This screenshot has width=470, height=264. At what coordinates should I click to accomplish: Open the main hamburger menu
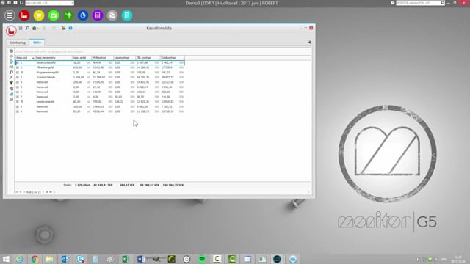point(10,15)
